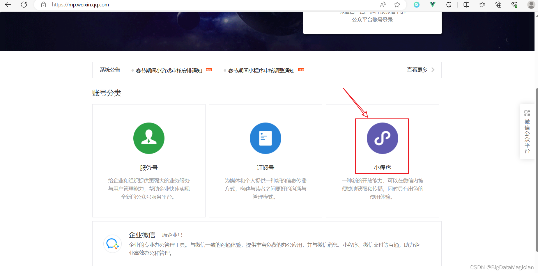Image resolution: width=538 pixels, height=273 pixels.
Task: Open the Vue devtools extension icon
Action: coord(433,5)
